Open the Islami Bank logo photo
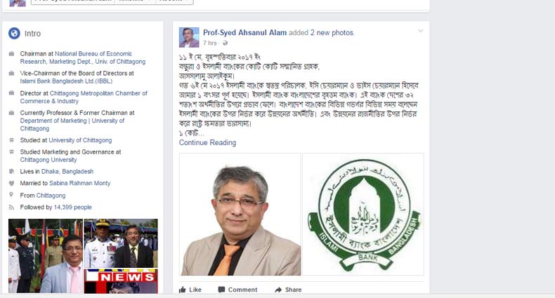The height and width of the screenshot is (298, 555). [363, 215]
